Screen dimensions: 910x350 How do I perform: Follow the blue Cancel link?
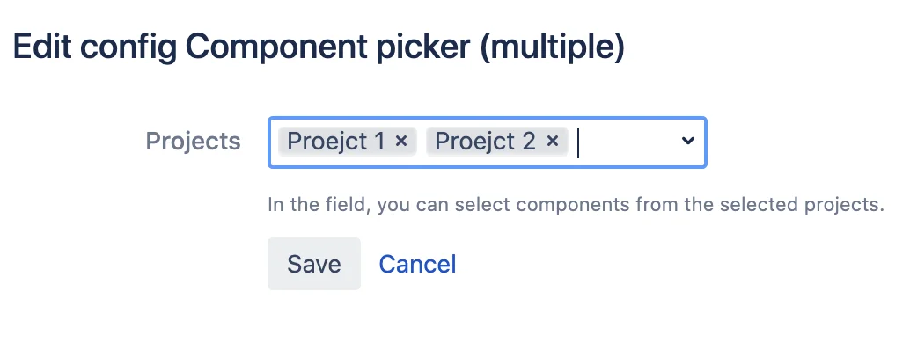(417, 264)
